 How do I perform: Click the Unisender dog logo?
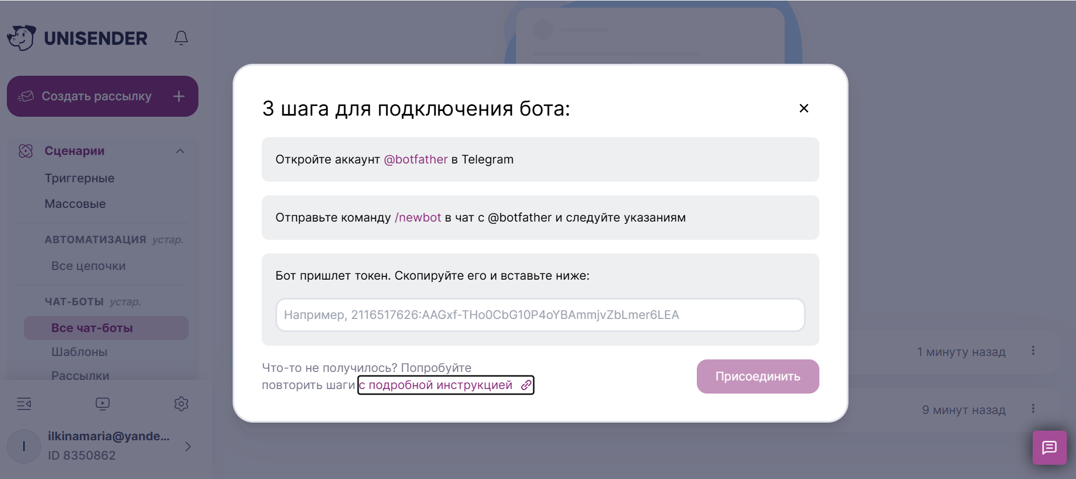(x=22, y=38)
